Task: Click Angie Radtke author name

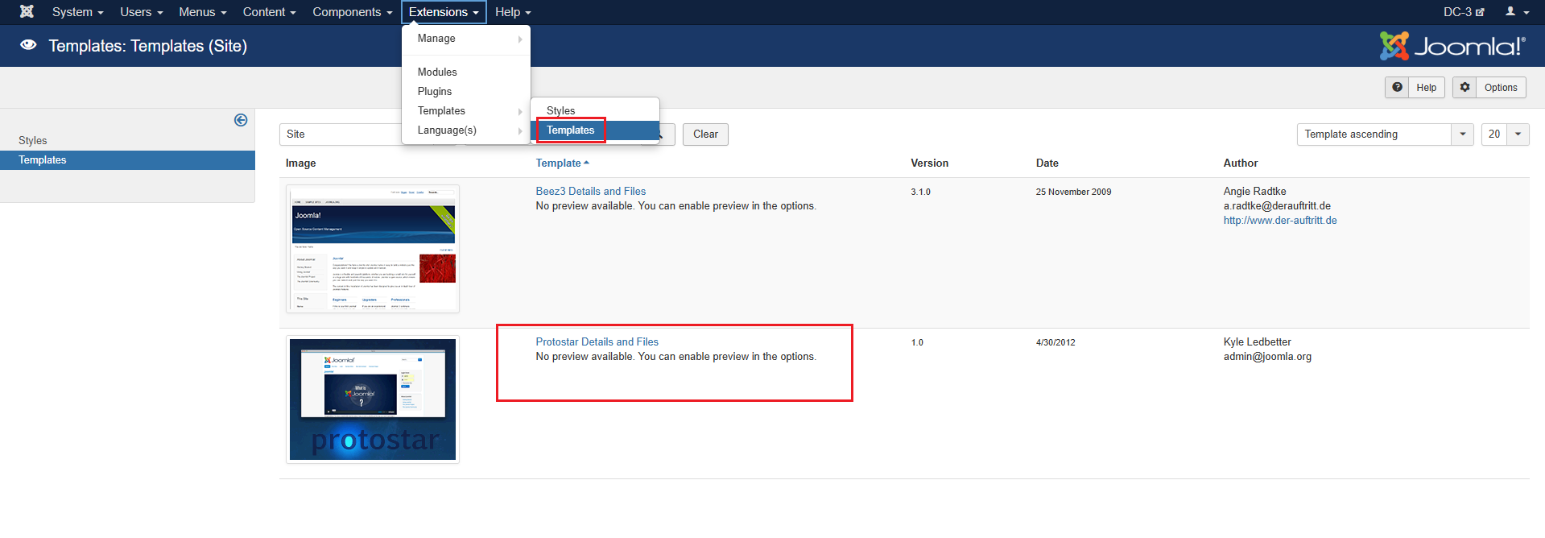Action: point(1255,191)
